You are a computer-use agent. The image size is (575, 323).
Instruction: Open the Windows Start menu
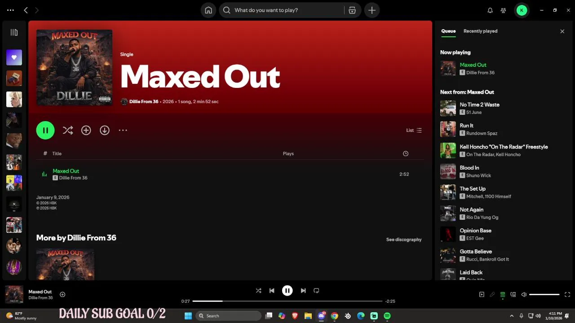coord(188,316)
